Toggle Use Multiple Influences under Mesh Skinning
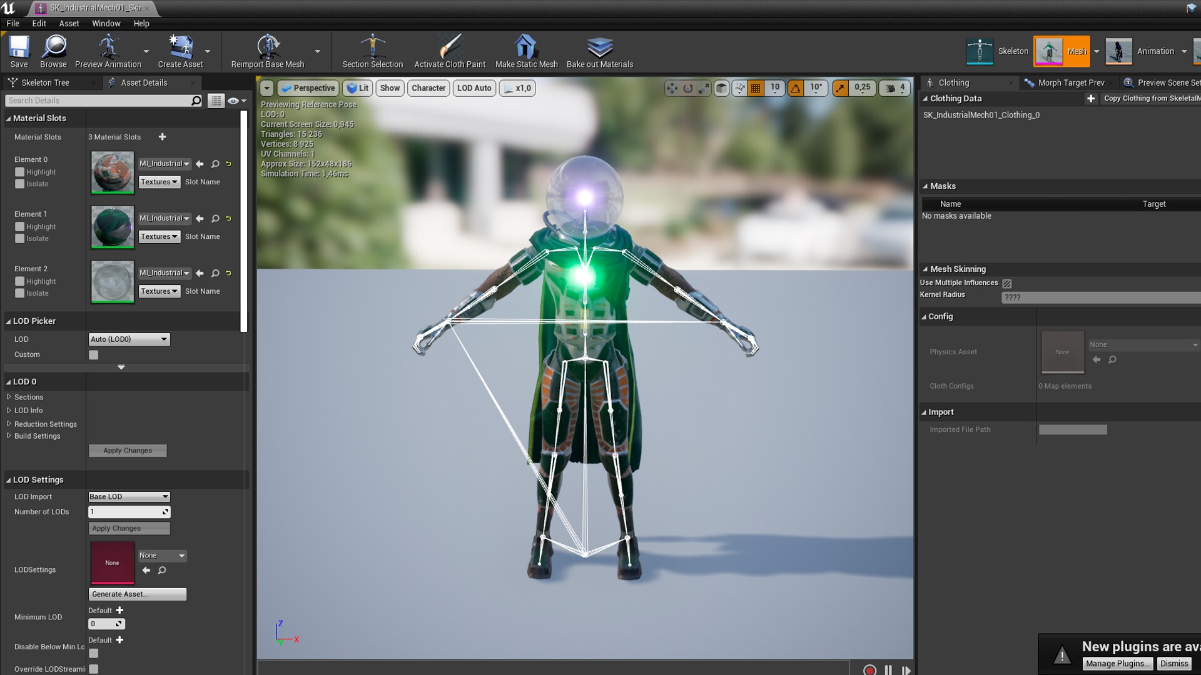1201x675 pixels. (1007, 283)
